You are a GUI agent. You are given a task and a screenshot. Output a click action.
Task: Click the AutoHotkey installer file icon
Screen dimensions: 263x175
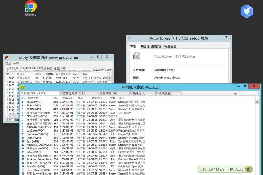pyautogui.click(x=136, y=56)
